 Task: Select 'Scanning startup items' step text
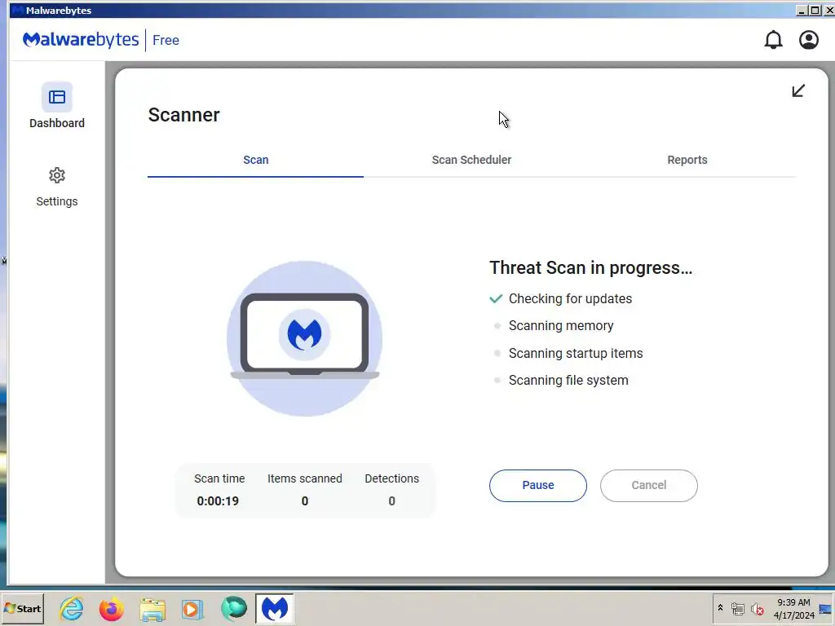pos(576,354)
